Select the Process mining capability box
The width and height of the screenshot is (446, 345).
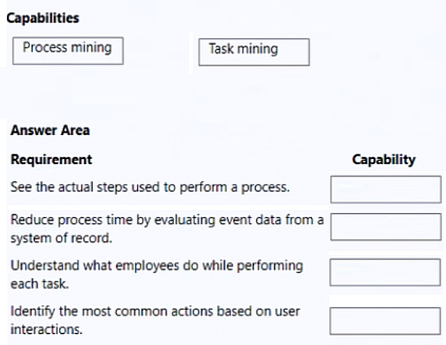click(x=68, y=50)
